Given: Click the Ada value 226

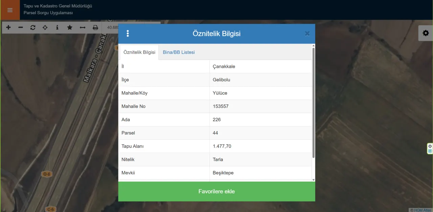Looking at the screenshot, I should coord(217,120).
